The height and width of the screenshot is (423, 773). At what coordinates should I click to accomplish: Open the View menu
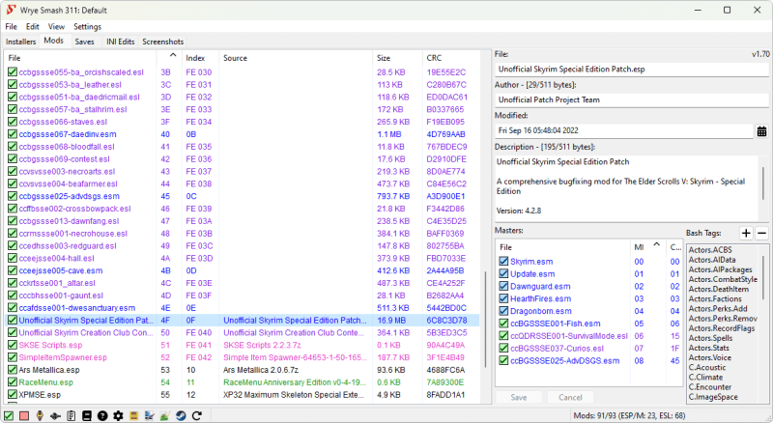tap(56, 27)
